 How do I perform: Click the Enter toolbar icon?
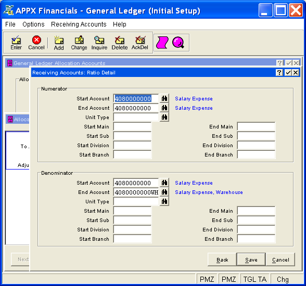(x=16, y=43)
